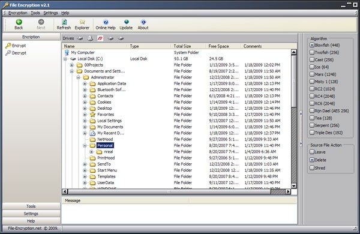Image resolution: width=360 pixels, height=234 pixels.
Task: Click the My Recent D... document icon
Action: point(92,133)
